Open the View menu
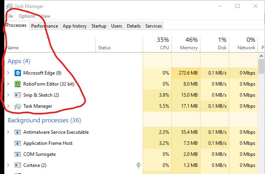This screenshot has height=174, width=265. [x=46, y=16]
